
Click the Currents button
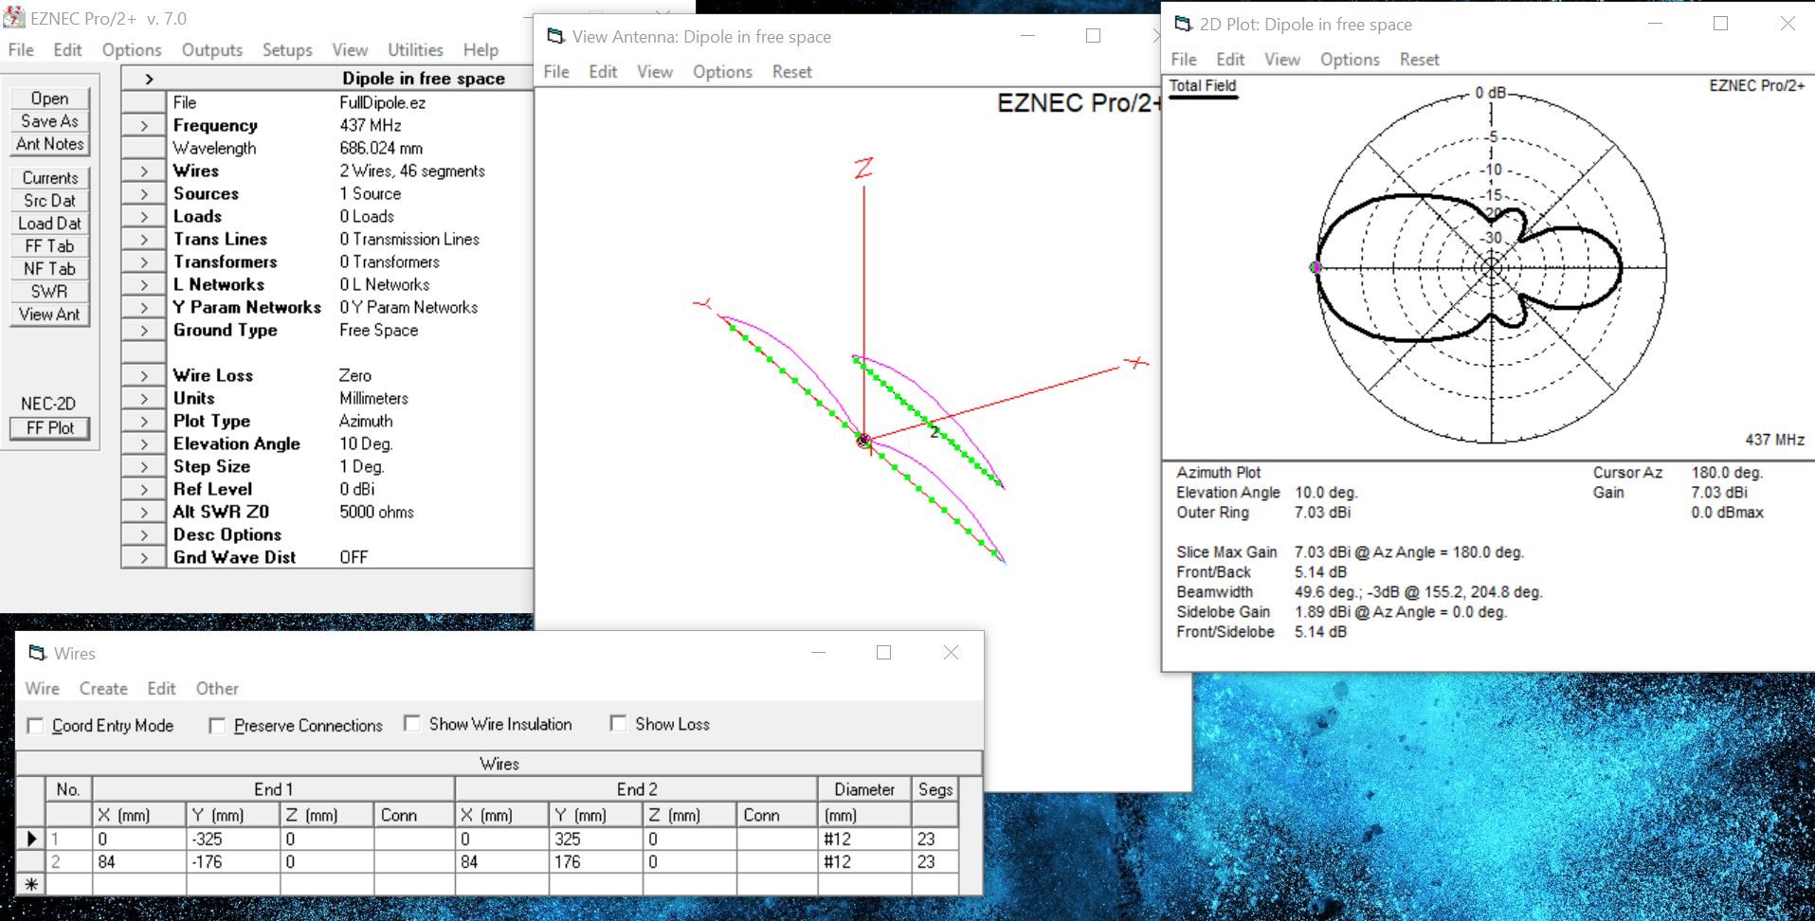[49, 178]
